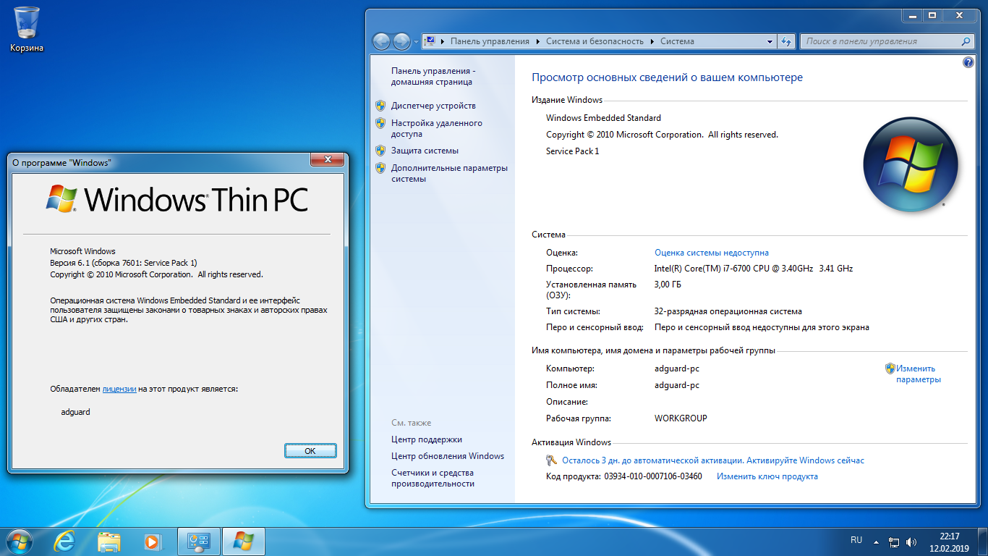
Task: Click Show Desktop strip at taskbar end
Action: tap(982, 542)
